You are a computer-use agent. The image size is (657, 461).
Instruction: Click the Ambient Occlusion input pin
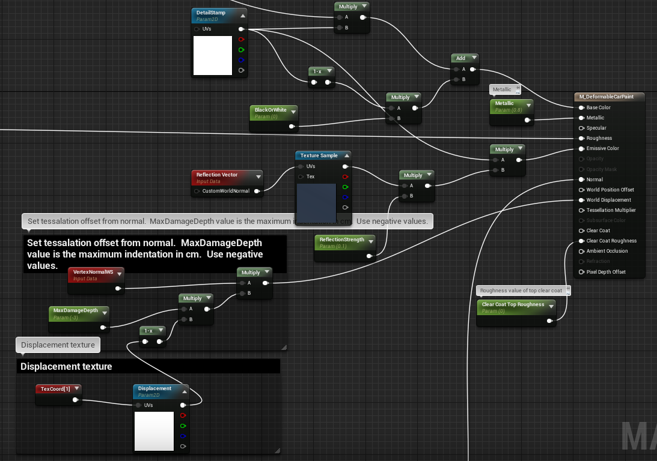[581, 252]
